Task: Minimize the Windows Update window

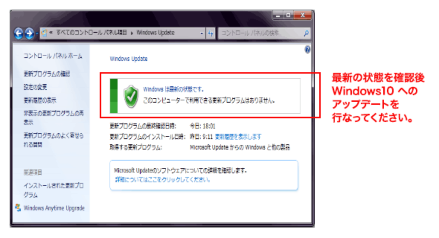Action: [278, 15]
